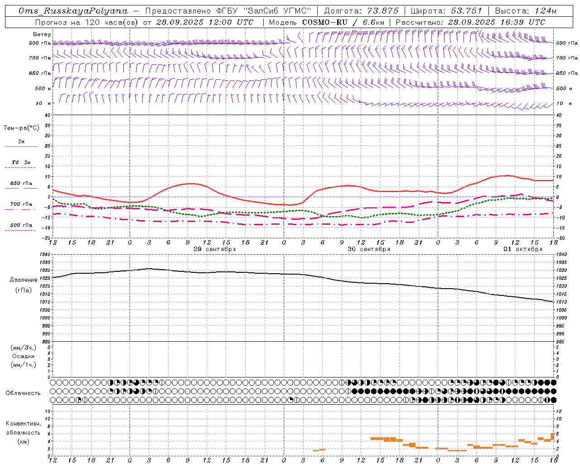580x464 pixels.
Task: Click the start time 28.09.2025 12:00 UTC
Action: [205, 22]
